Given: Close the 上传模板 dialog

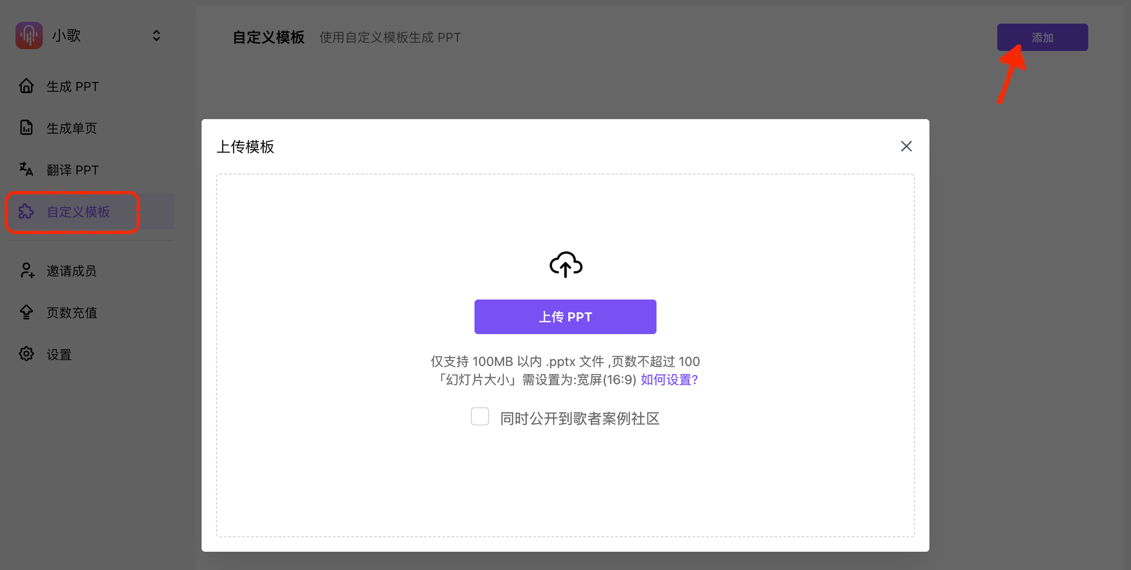Looking at the screenshot, I should tap(906, 146).
